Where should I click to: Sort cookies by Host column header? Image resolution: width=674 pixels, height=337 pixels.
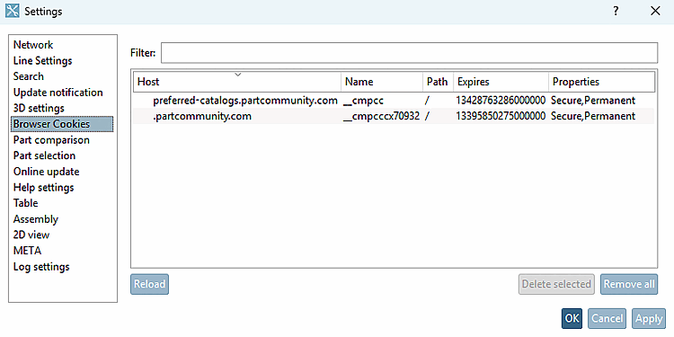click(x=237, y=82)
